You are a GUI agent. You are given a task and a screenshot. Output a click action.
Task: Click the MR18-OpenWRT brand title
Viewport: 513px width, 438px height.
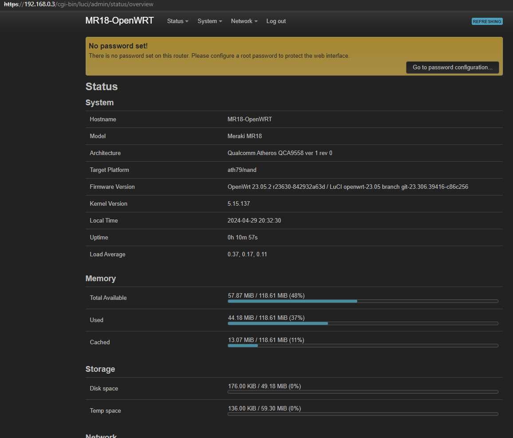[119, 20]
